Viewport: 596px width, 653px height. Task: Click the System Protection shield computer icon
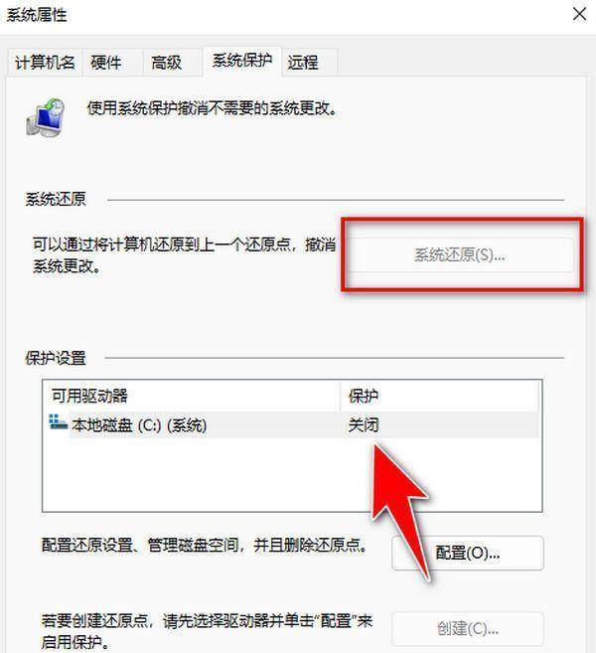pos(46,118)
